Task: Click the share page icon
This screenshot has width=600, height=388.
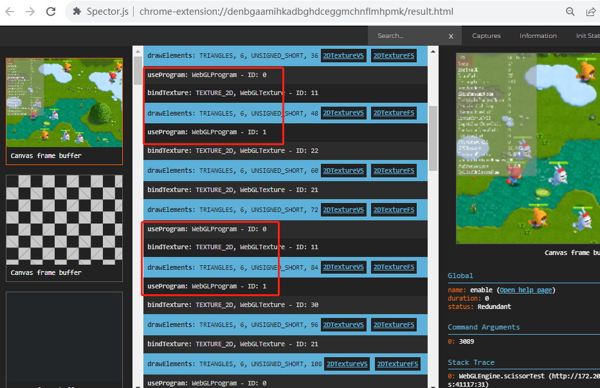Action: (x=591, y=11)
